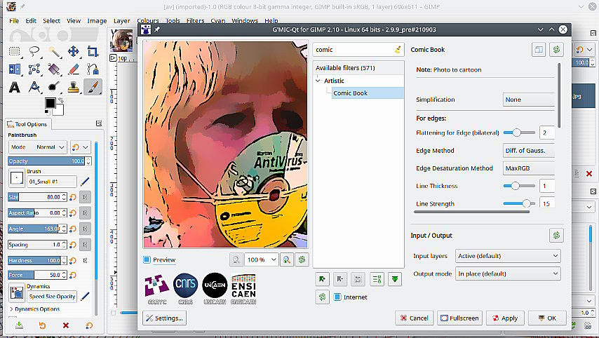Open the Edge Method dropdown
The image size is (599, 338).
(529, 151)
